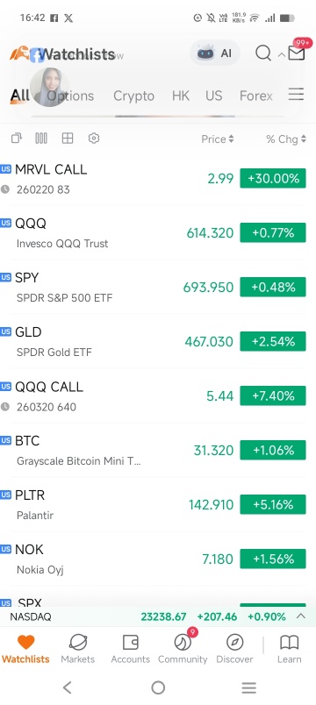
Task: Sort list by Price column
Action: (218, 139)
